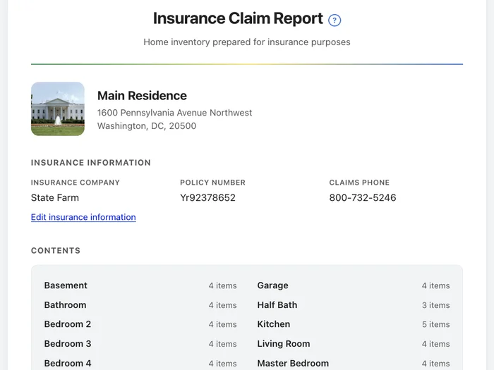The width and height of the screenshot is (494, 370).
Task: Select the Master Bedroom entry
Action: pos(354,363)
